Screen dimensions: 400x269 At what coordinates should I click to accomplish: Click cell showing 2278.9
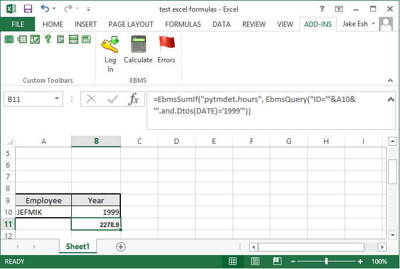(x=96, y=224)
